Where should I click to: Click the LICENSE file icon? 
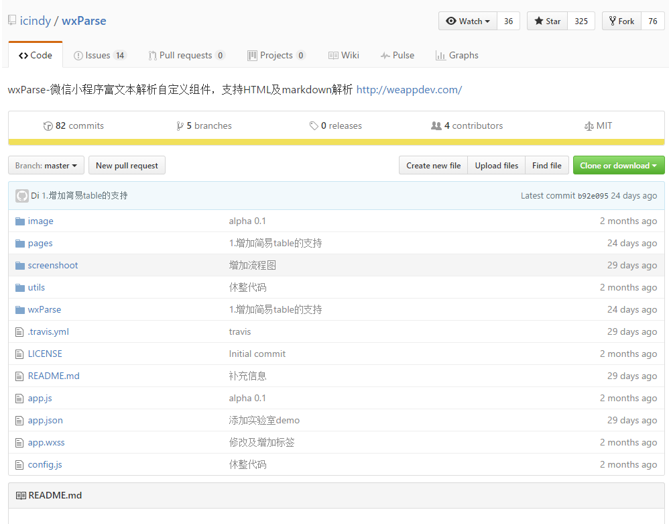point(19,354)
